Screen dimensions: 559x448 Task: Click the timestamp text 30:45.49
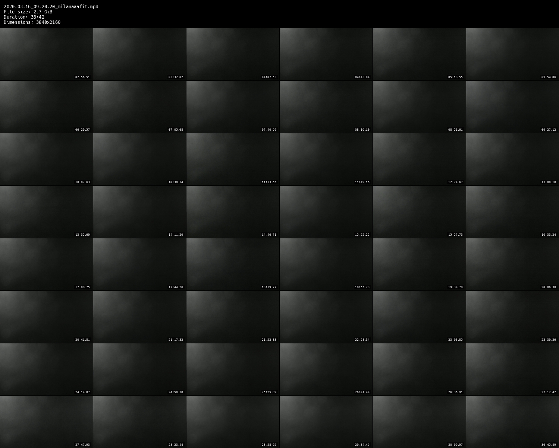click(x=549, y=445)
